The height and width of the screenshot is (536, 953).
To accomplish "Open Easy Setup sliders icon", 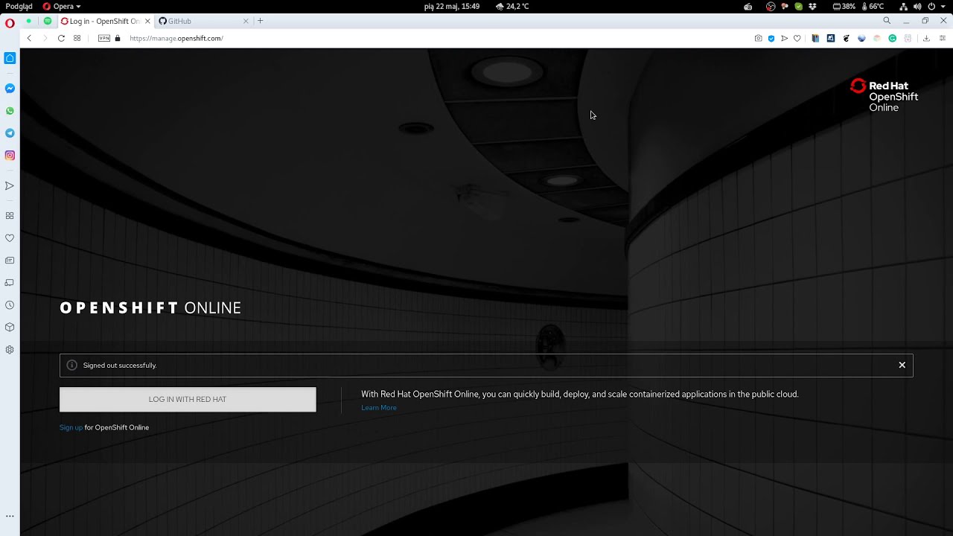I will (x=942, y=38).
